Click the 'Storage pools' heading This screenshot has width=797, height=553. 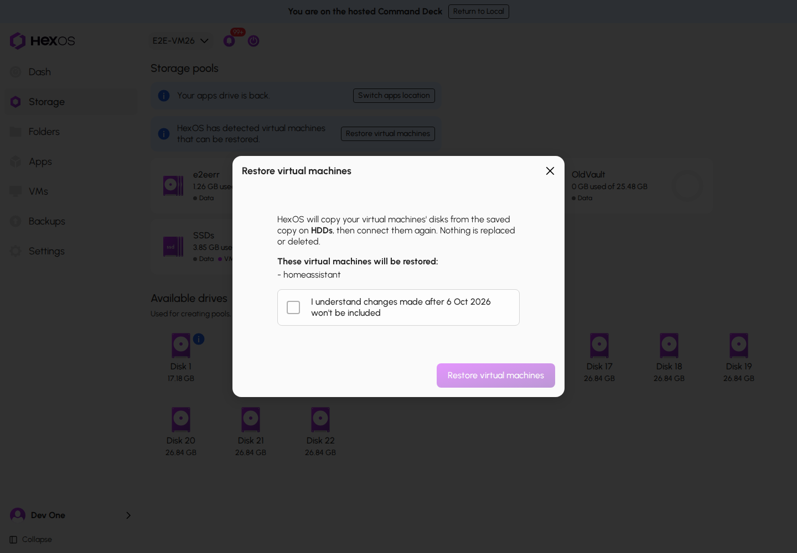[x=184, y=69]
